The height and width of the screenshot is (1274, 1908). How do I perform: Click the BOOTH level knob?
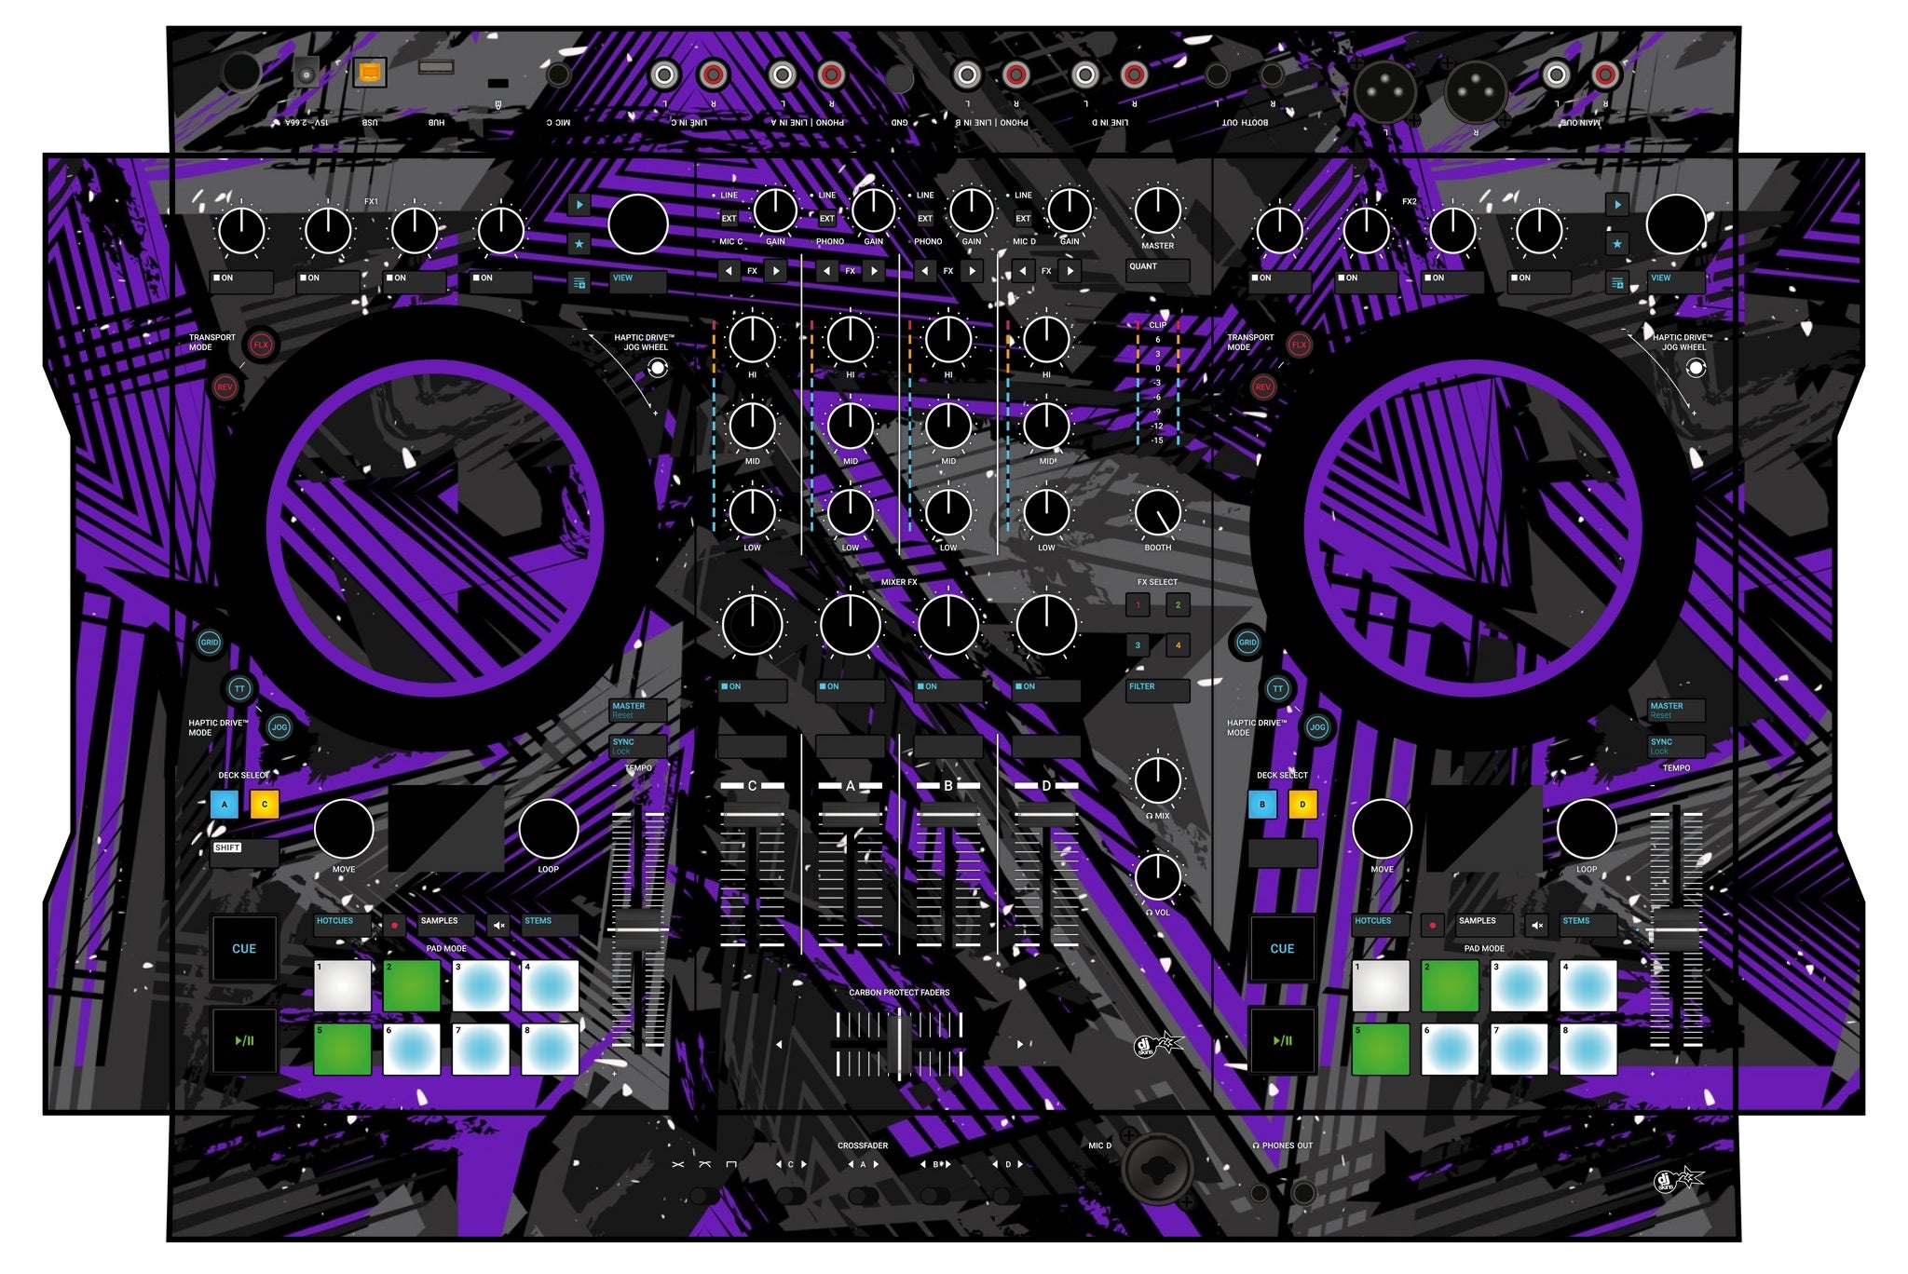tap(1158, 512)
